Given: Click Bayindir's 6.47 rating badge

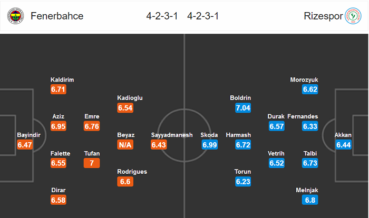Looking at the screenshot, I should (x=25, y=145).
